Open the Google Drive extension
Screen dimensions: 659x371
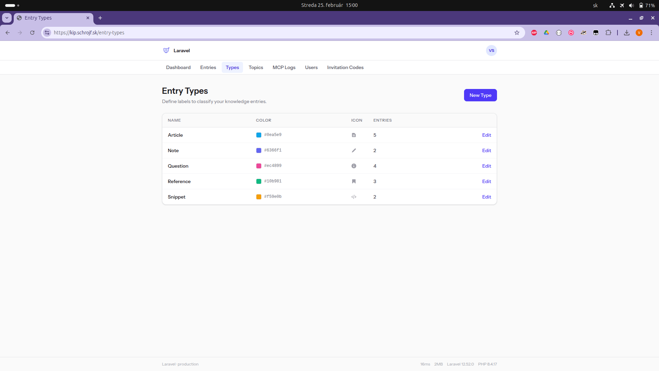(546, 33)
